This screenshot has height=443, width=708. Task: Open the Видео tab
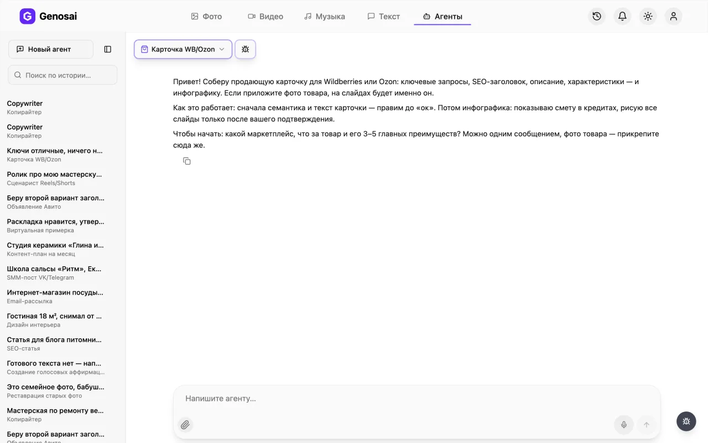pos(265,17)
